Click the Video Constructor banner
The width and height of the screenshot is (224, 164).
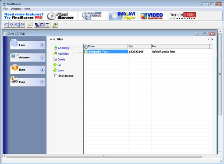(x=152, y=16)
